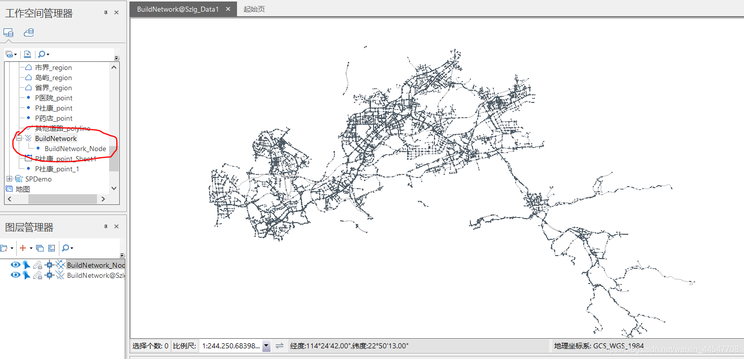Expand the SPDemo datasource node
Image resolution: width=744 pixels, height=359 pixels.
click(9, 179)
